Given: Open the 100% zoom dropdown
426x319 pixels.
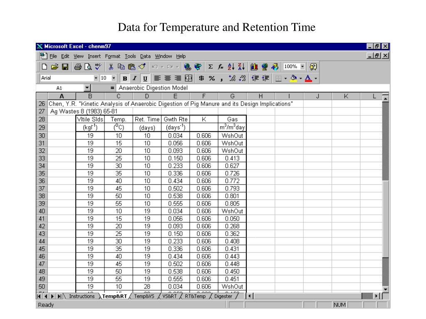Looking at the screenshot, I should click(302, 66).
